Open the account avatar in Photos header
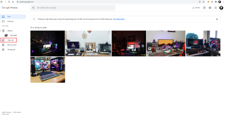Image resolution: width=225 pixels, height=116 pixels. coord(221,8)
